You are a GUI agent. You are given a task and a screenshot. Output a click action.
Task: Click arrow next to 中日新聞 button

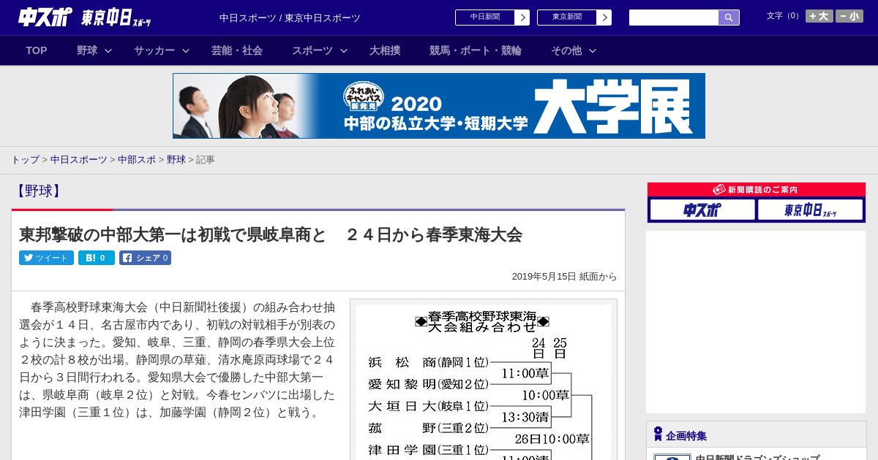[522, 18]
